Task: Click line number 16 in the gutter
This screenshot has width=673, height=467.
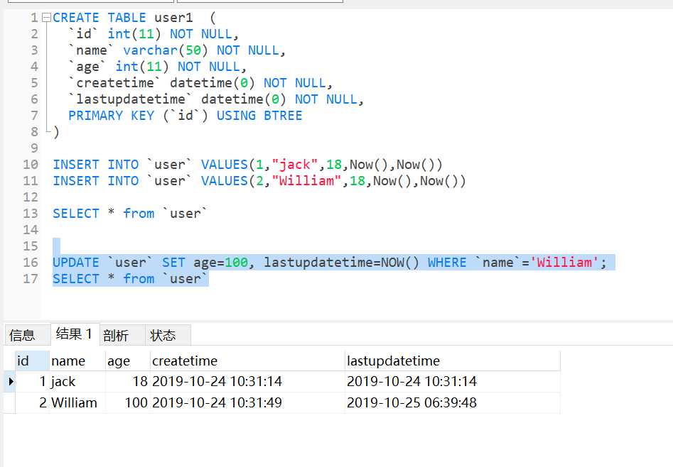Action: pyautogui.click(x=31, y=263)
